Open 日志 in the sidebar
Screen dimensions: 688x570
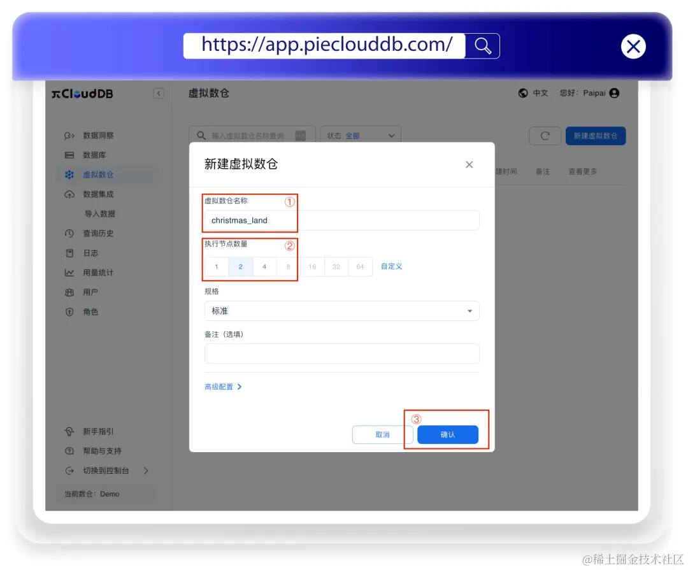[90, 253]
